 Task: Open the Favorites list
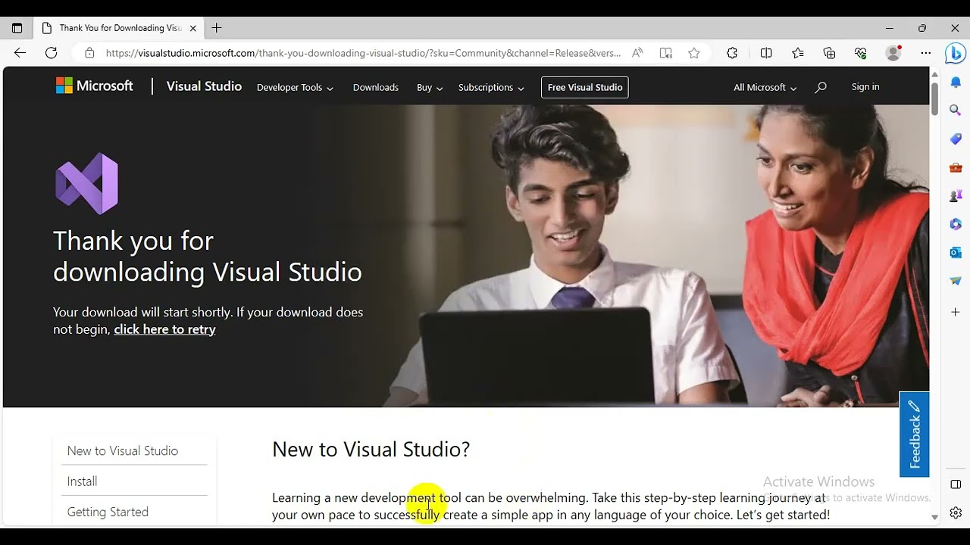[798, 53]
